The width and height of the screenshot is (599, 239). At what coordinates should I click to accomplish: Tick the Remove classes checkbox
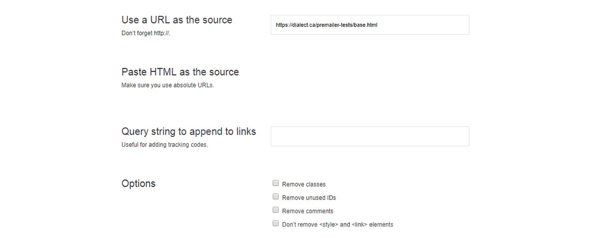pos(276,183)
